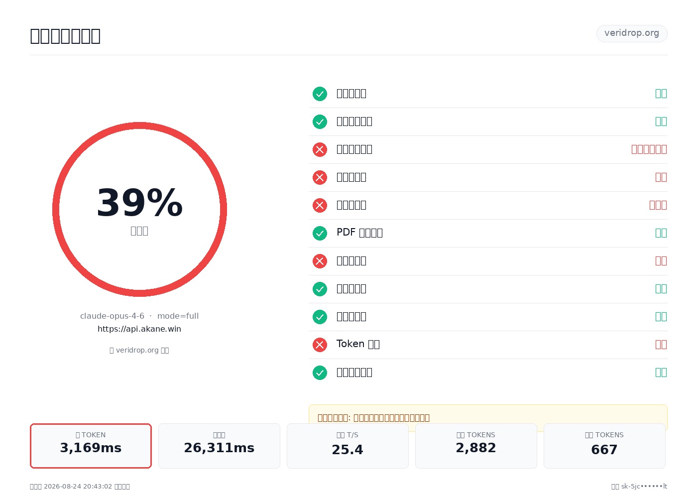This screenshot has width=697, height=498.
Task: Open the https://api.akane.win link
Action: (139, 329)
